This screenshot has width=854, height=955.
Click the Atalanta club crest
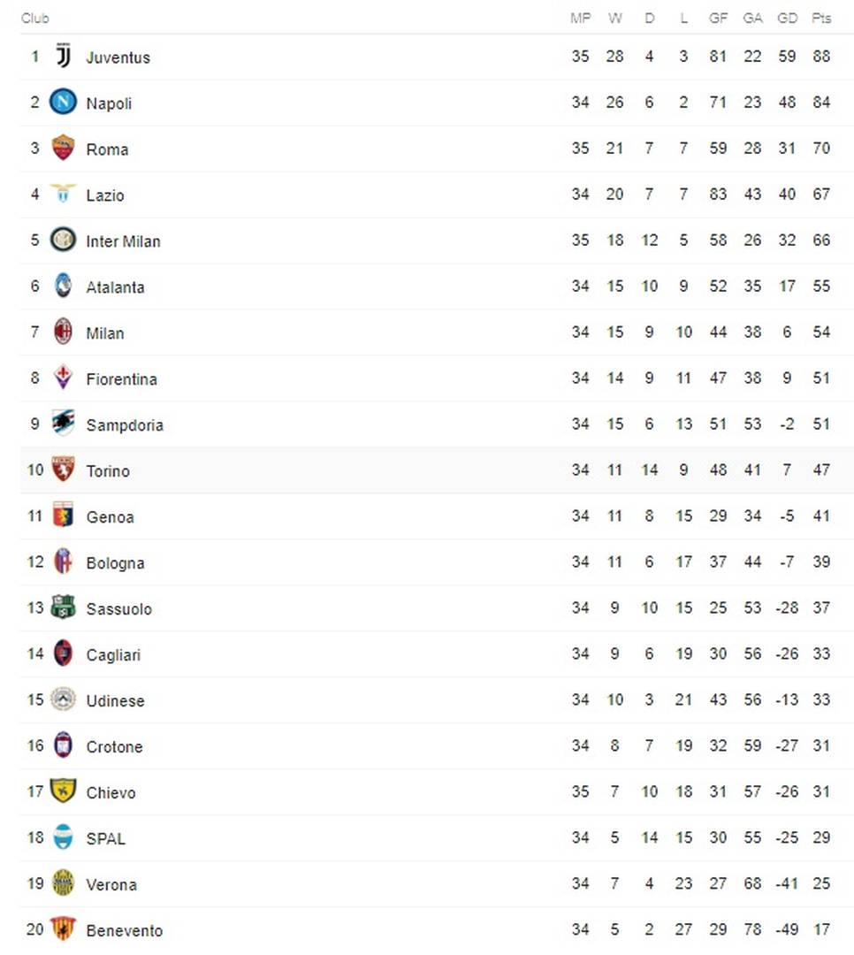point(63,286)
